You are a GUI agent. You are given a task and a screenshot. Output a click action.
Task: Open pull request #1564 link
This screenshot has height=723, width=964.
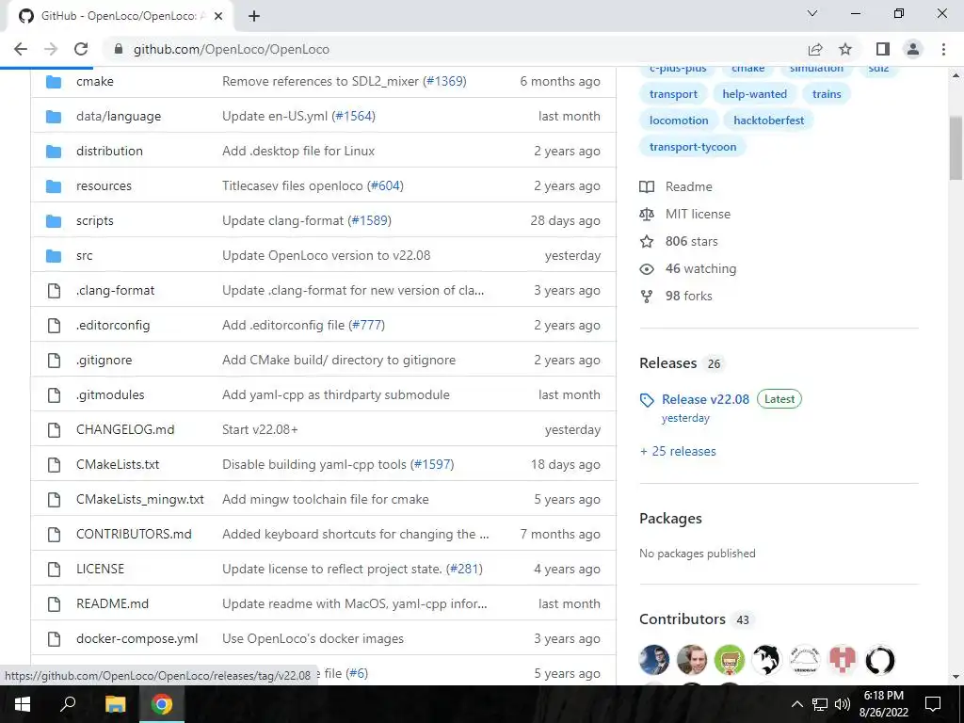pos(355,116)
